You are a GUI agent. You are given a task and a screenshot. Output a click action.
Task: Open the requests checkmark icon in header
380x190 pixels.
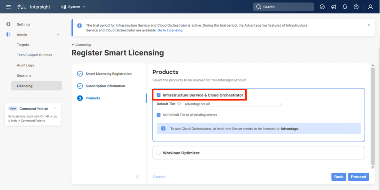click(322, 7)
